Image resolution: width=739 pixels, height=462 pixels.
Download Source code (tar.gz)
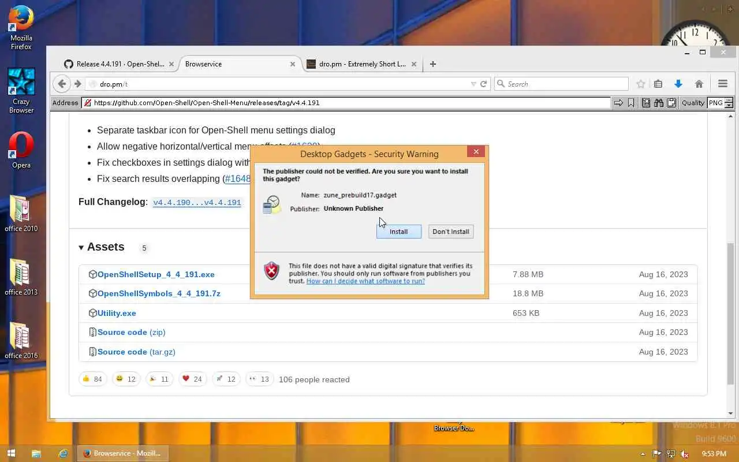tap(136, 352)
